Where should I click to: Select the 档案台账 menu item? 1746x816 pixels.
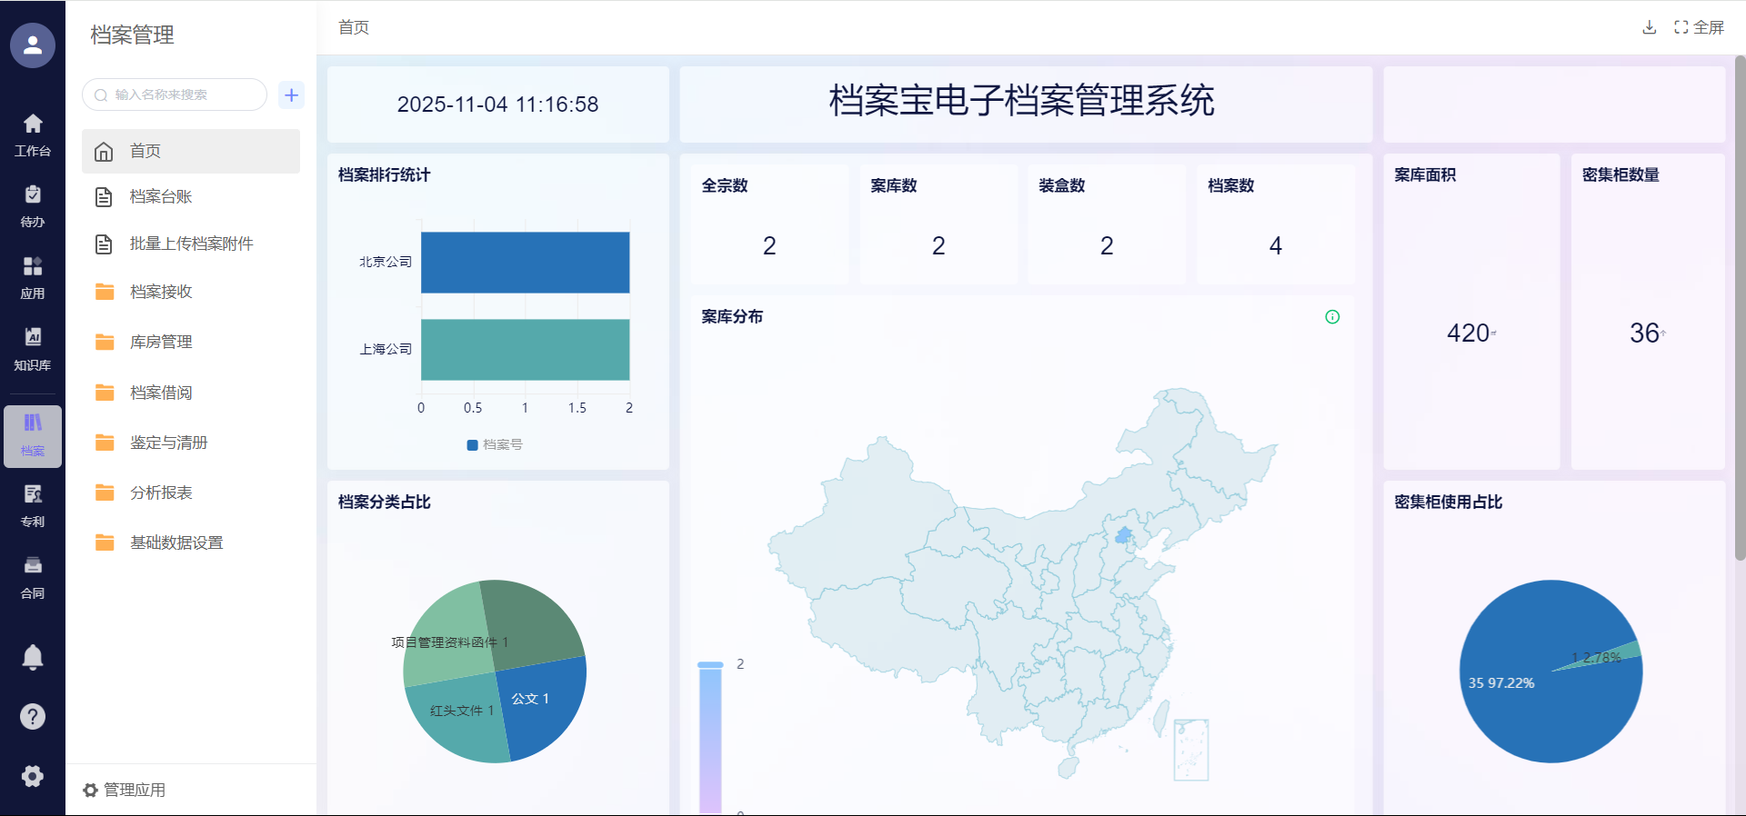161,196
